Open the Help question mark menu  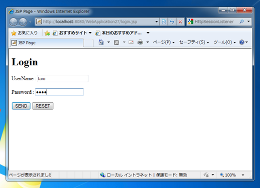pyautogui.click(x=243, y=42)
